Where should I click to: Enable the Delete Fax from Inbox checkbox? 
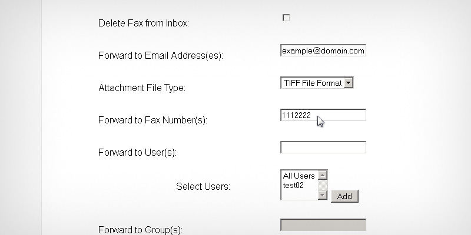286,18
